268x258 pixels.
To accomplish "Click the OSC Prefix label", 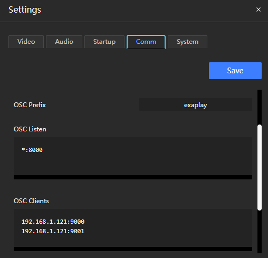I will 30,105.
